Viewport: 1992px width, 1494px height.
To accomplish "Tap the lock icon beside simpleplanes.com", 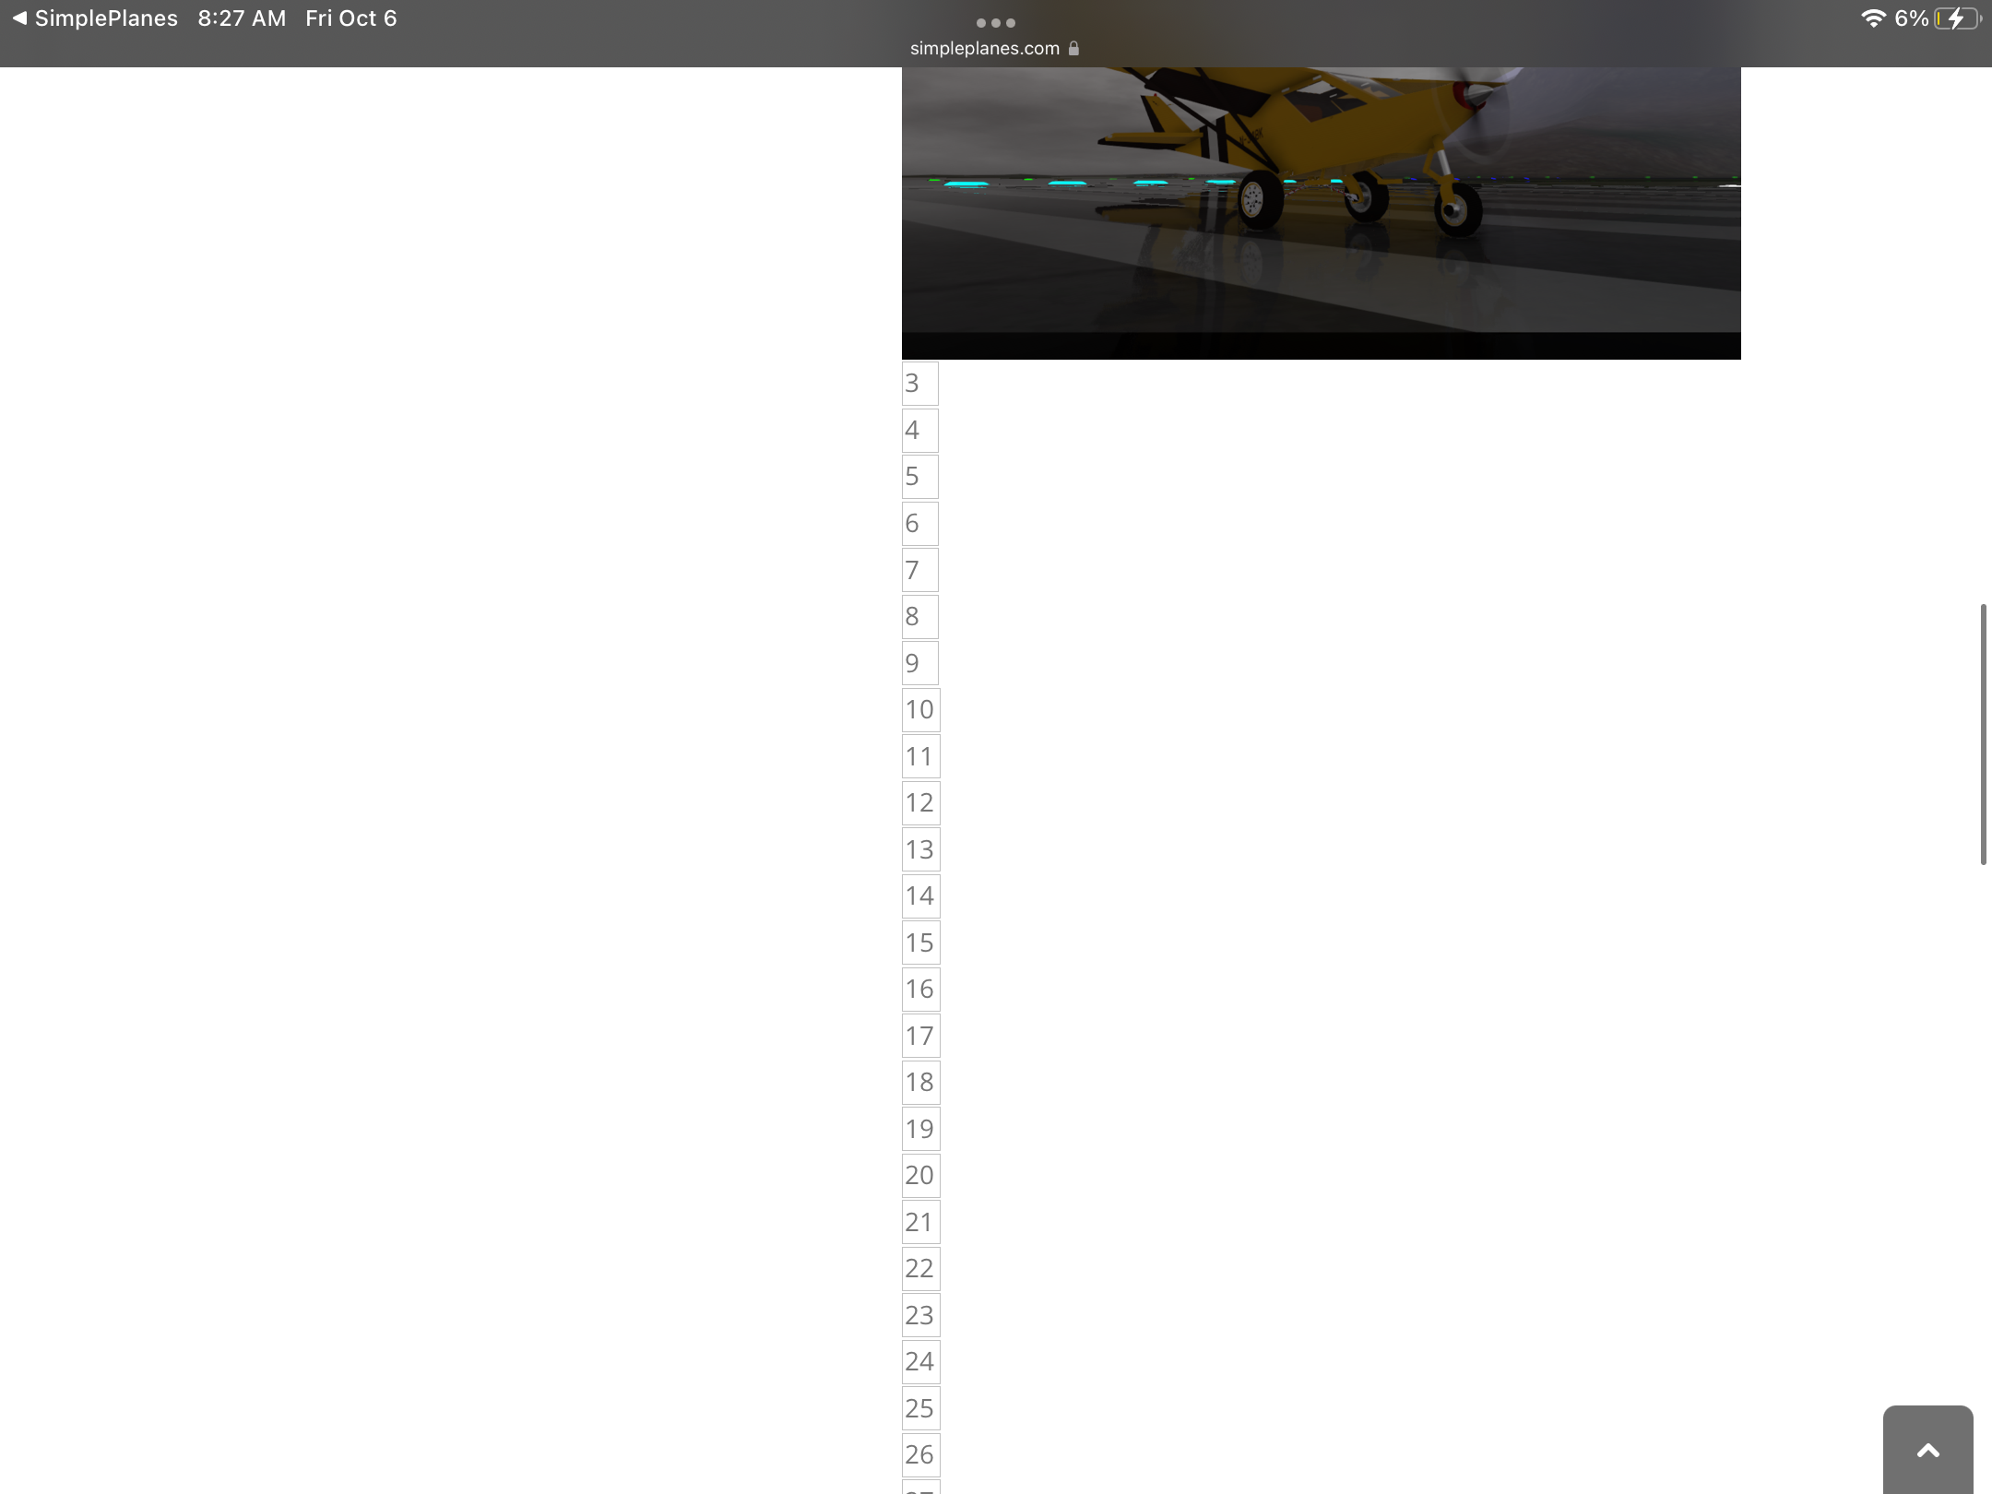I will coord(1073,48).
